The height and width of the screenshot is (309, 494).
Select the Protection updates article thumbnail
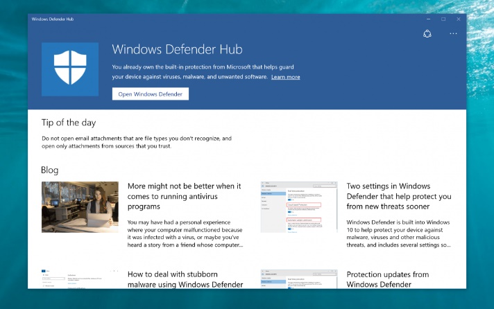(x=298, y=279)
